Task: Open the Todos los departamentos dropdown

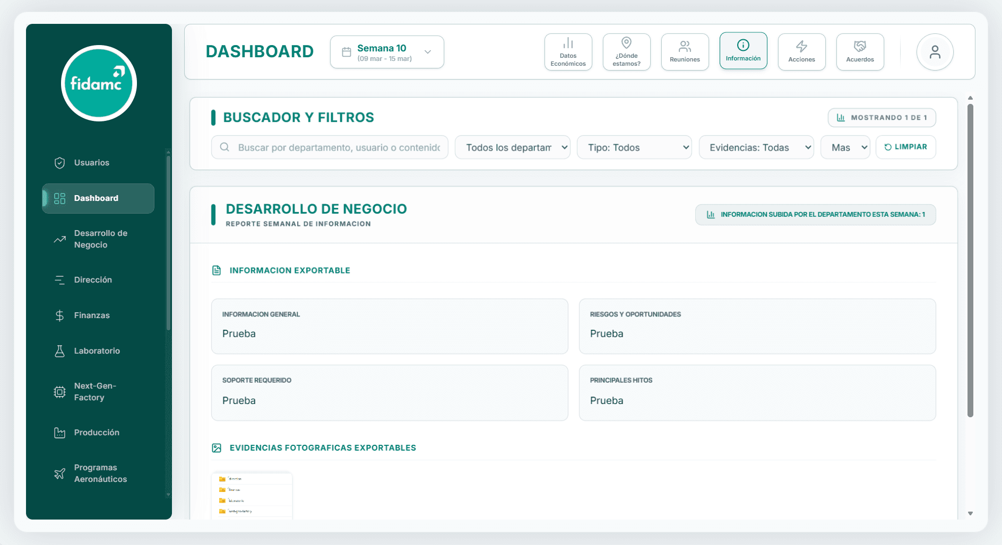Action: pos(513,147)
